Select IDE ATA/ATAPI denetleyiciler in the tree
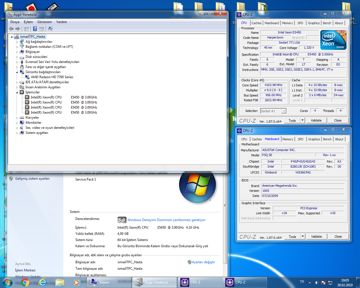The width and height of the screenshot is (360, 288). point(47,82)
